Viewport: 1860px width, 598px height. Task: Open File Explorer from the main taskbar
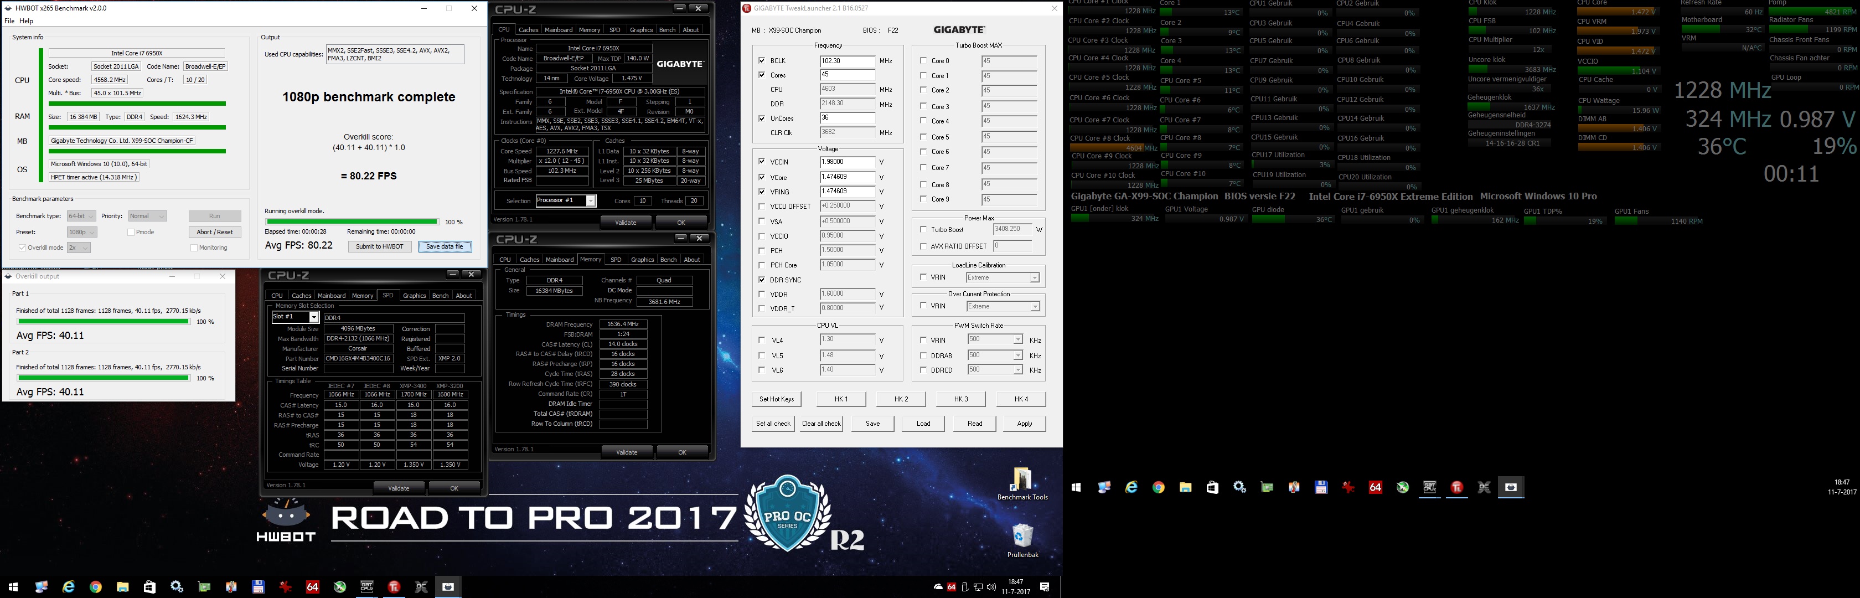tap(123, 587)
